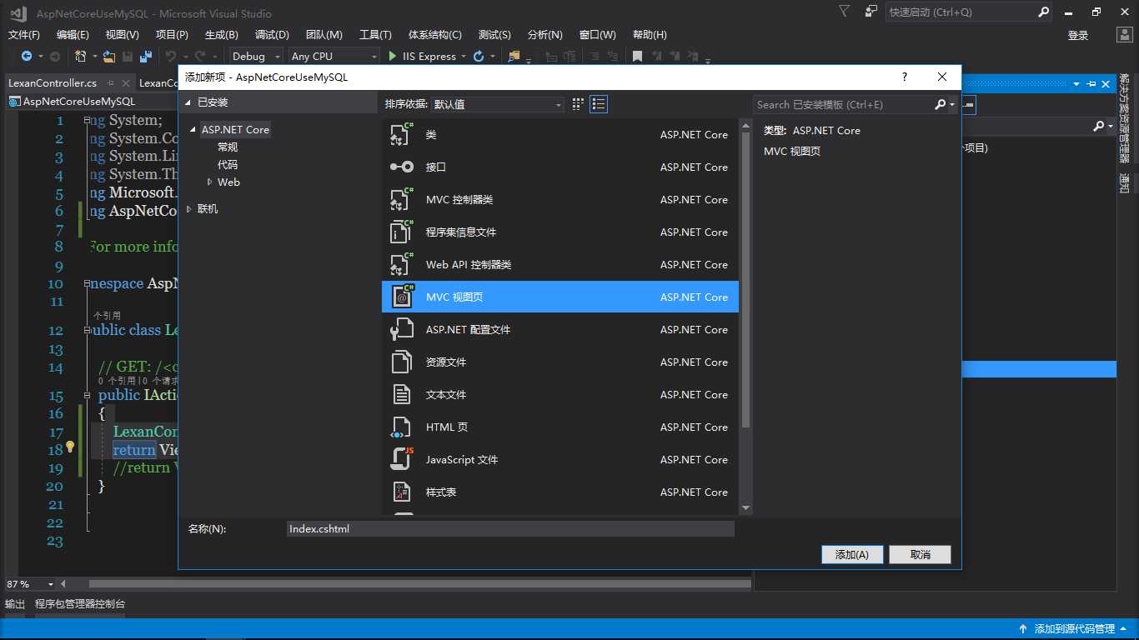1139x640 pixels.
Task: Open the 工具(T) tools menu
Action: 375,35
